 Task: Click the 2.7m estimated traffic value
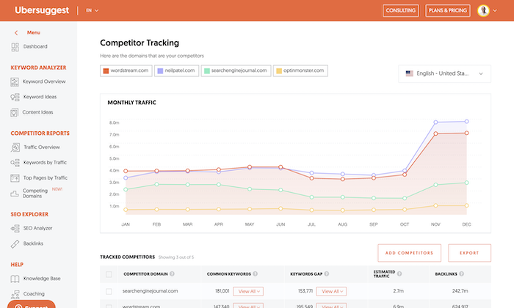point(398,291)
